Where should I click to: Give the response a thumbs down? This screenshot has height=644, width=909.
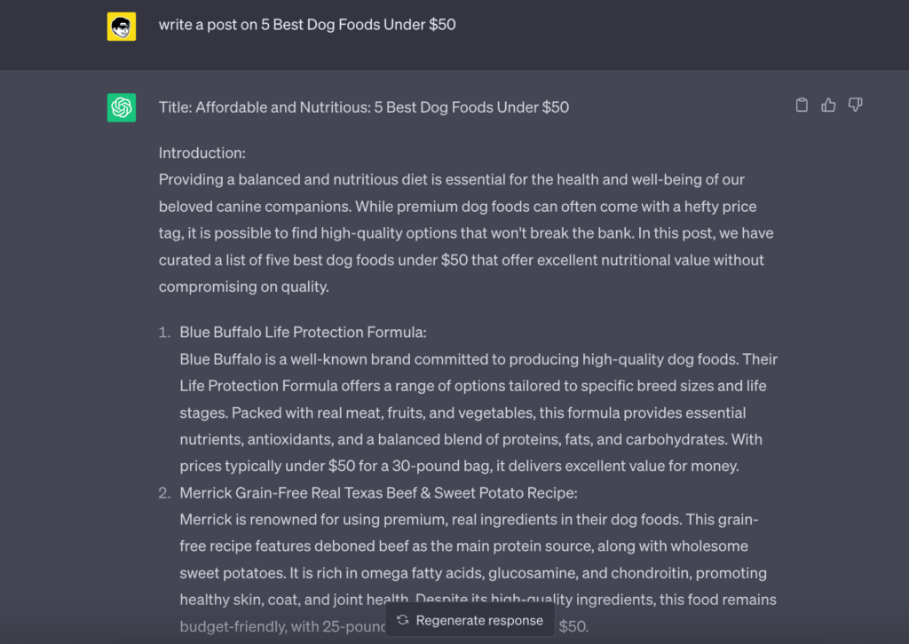pyautogui.click(x=855, y=104)
